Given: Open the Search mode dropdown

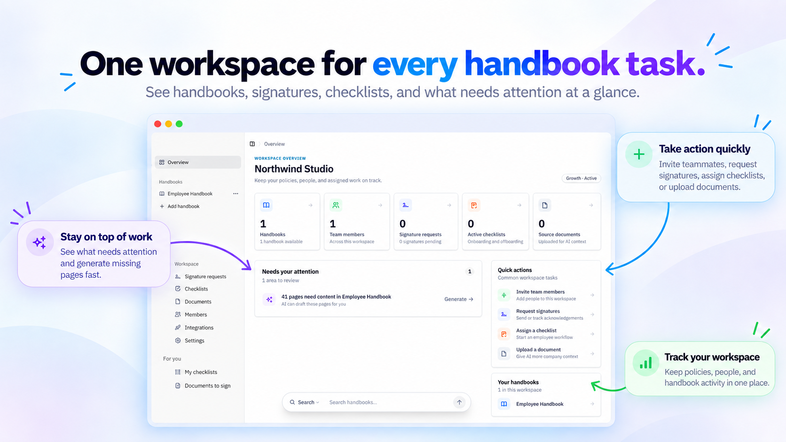Looking at the screenshot, I should 305,403.
